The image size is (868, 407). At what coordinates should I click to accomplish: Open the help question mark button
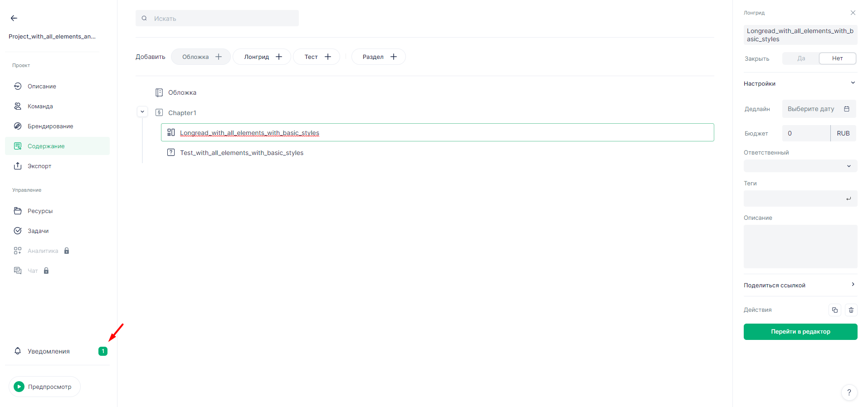pos(849,392)
